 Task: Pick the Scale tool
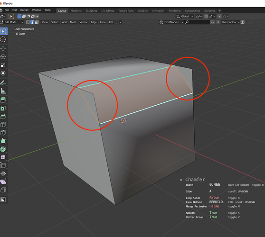pos(3,65)
